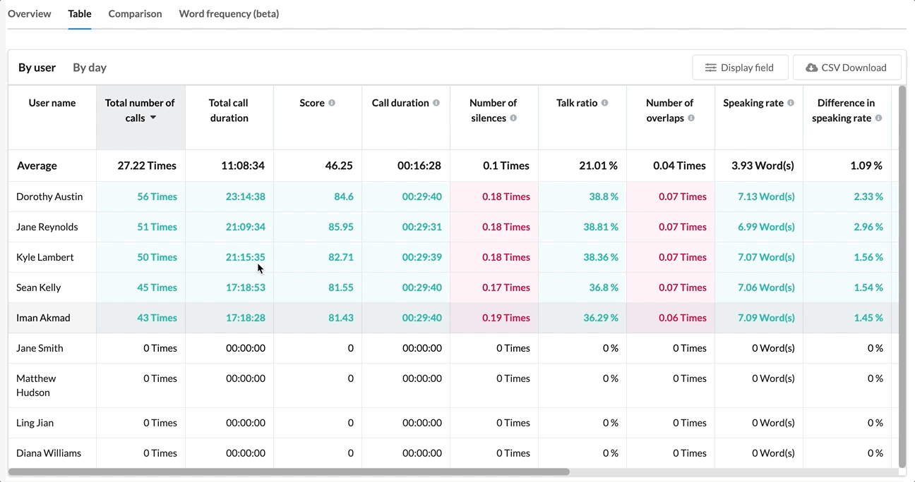Switch to the Overview tab
Screen dimensions: 915x482
point(29,13)
